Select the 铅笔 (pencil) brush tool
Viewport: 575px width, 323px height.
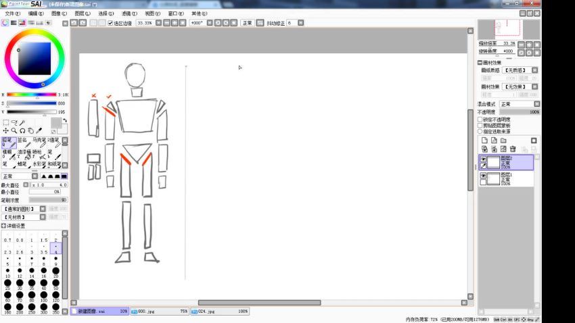[x=9, y=142]
